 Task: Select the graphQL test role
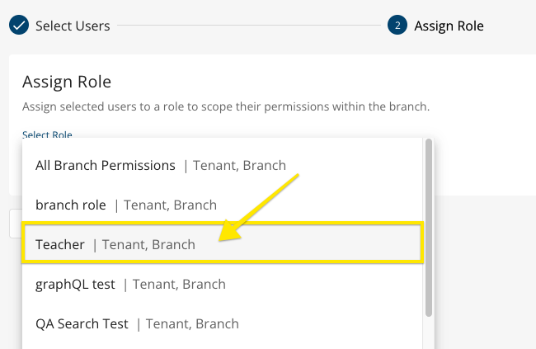tap(222, 284)
